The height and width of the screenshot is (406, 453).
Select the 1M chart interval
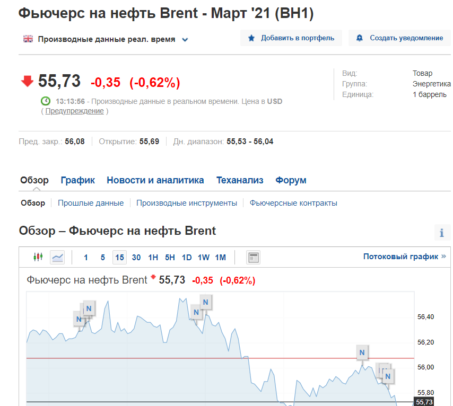[221, 257]
